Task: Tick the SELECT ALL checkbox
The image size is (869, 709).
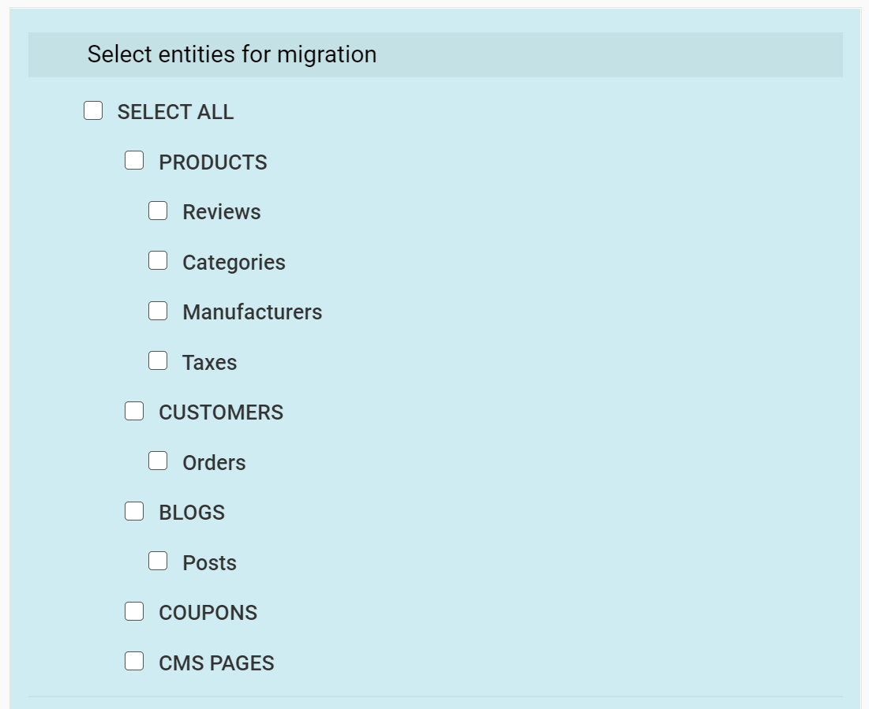Action: pos(93,110)
